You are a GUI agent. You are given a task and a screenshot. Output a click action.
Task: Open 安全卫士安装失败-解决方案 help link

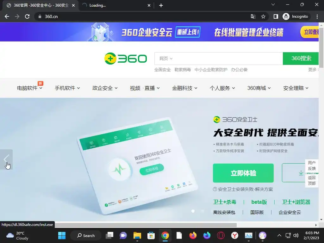point(243,189)
